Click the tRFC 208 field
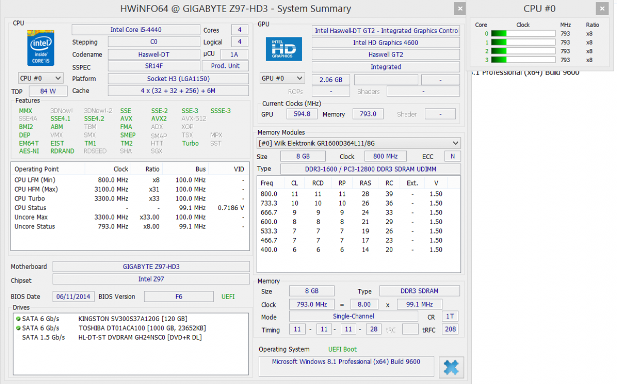Screen dimensions: 617x384 click(x=450, y=329)
